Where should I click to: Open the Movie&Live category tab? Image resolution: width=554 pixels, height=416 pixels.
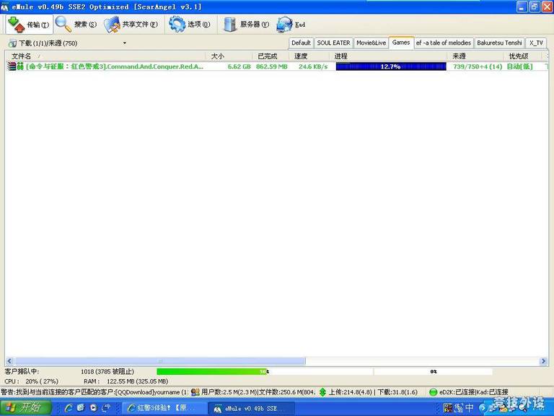point(371,43)
